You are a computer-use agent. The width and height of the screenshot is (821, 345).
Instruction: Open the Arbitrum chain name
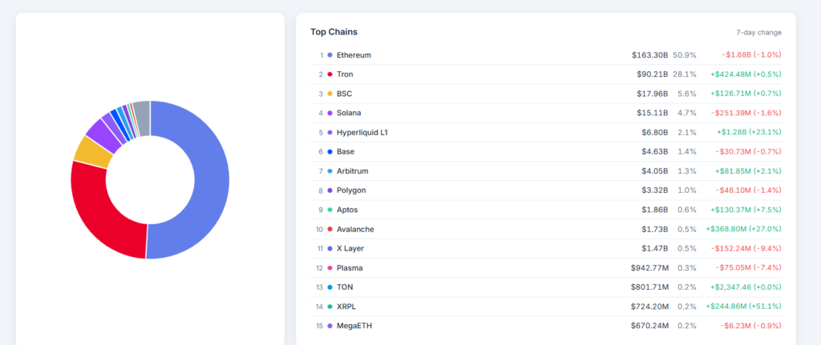point(353,171)
